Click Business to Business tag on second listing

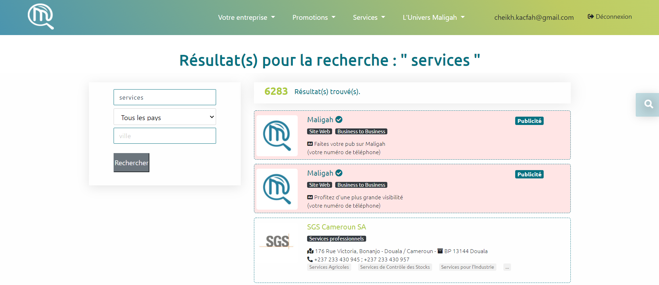(x=361, y=185)
